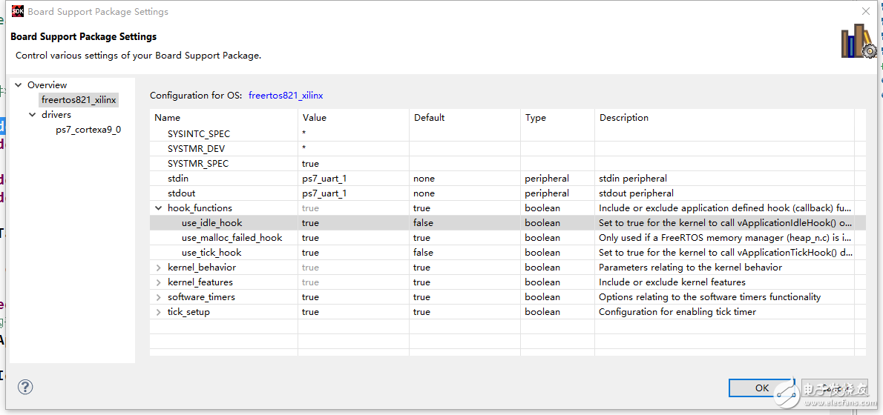Expand the software_timers settings
883x415 pixels.
point(159,297)
